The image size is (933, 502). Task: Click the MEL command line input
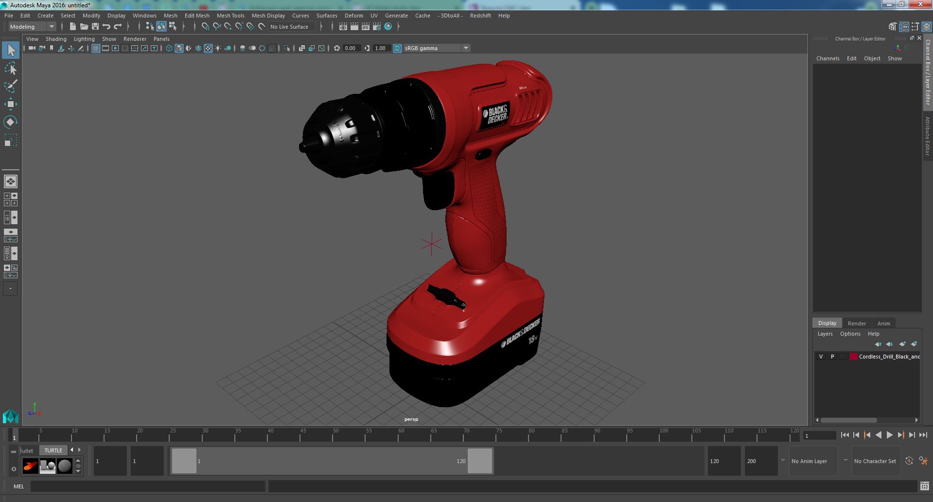click(x=148, y=486)
